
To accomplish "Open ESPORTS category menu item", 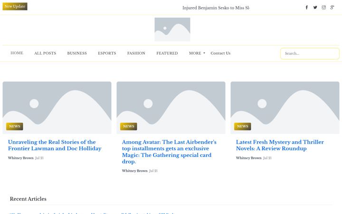I will [x=107, y=53].
